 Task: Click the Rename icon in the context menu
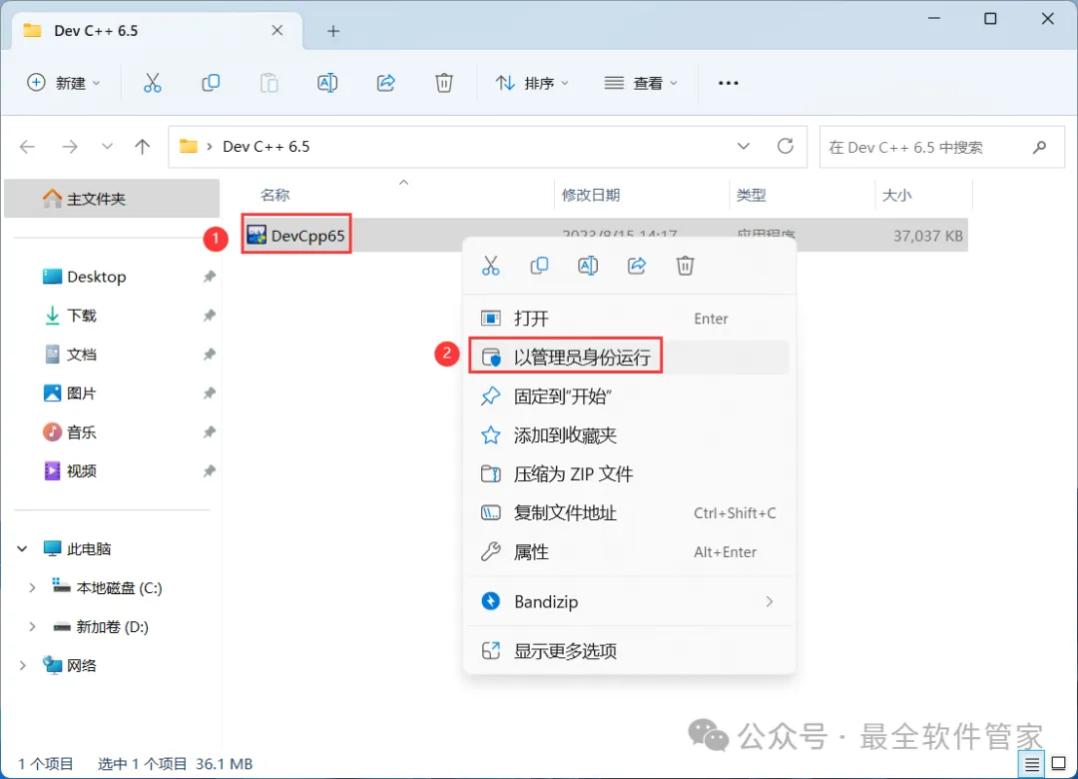tap(588, 266)
